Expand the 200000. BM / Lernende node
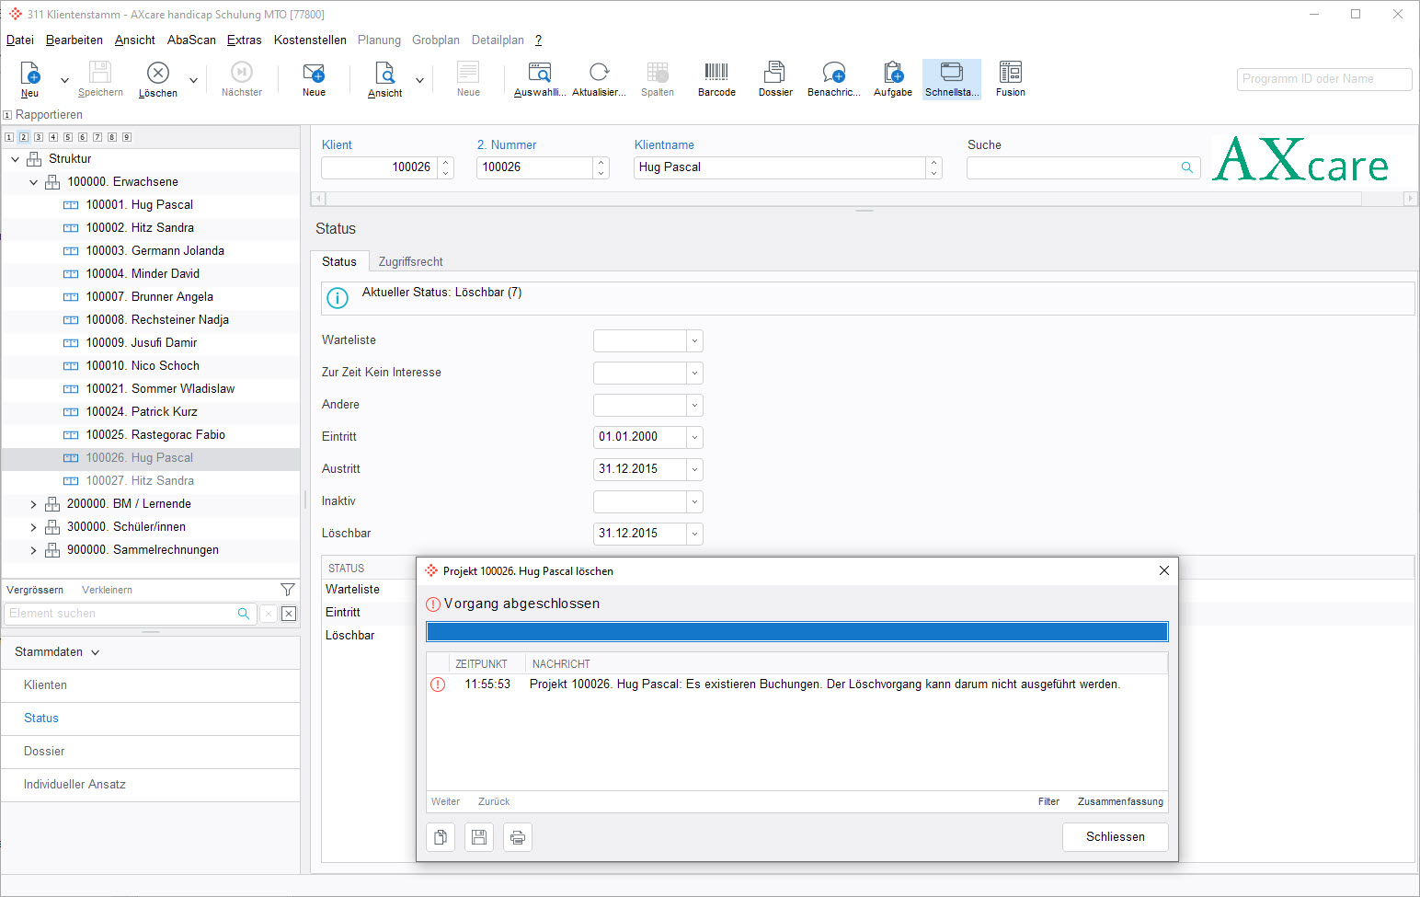Image resolution: width=1420 pixels, height=897 pixels. [33, 504]
